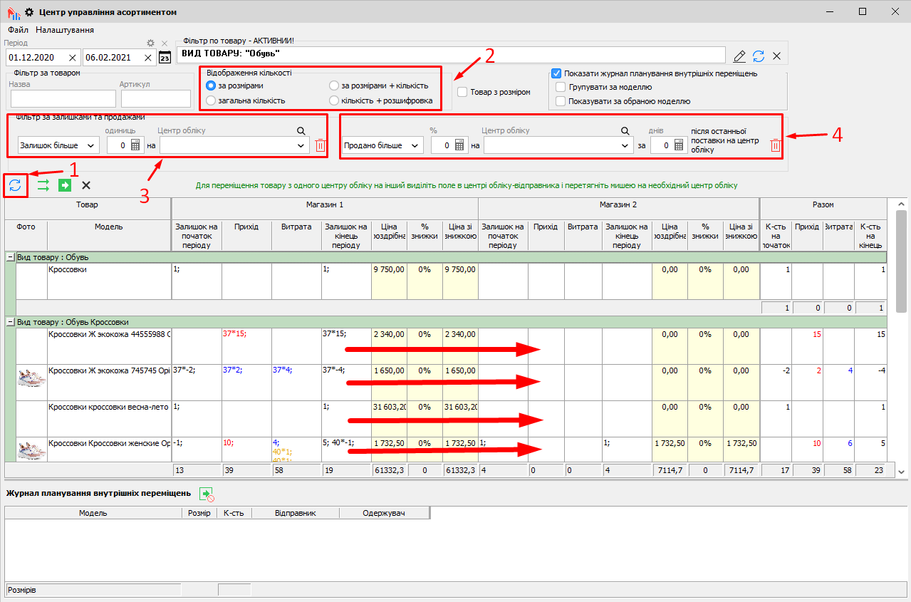Open the 'Залишок більше' dropdown
This screenshot has height=602, width=911.
pyautogui.click(x=58, y=145)
